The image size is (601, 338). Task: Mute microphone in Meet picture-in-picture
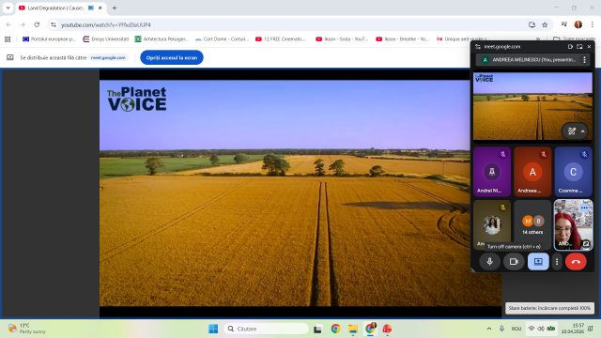(489, 262)
